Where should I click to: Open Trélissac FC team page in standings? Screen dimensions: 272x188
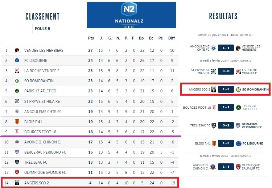pos(36,162)
